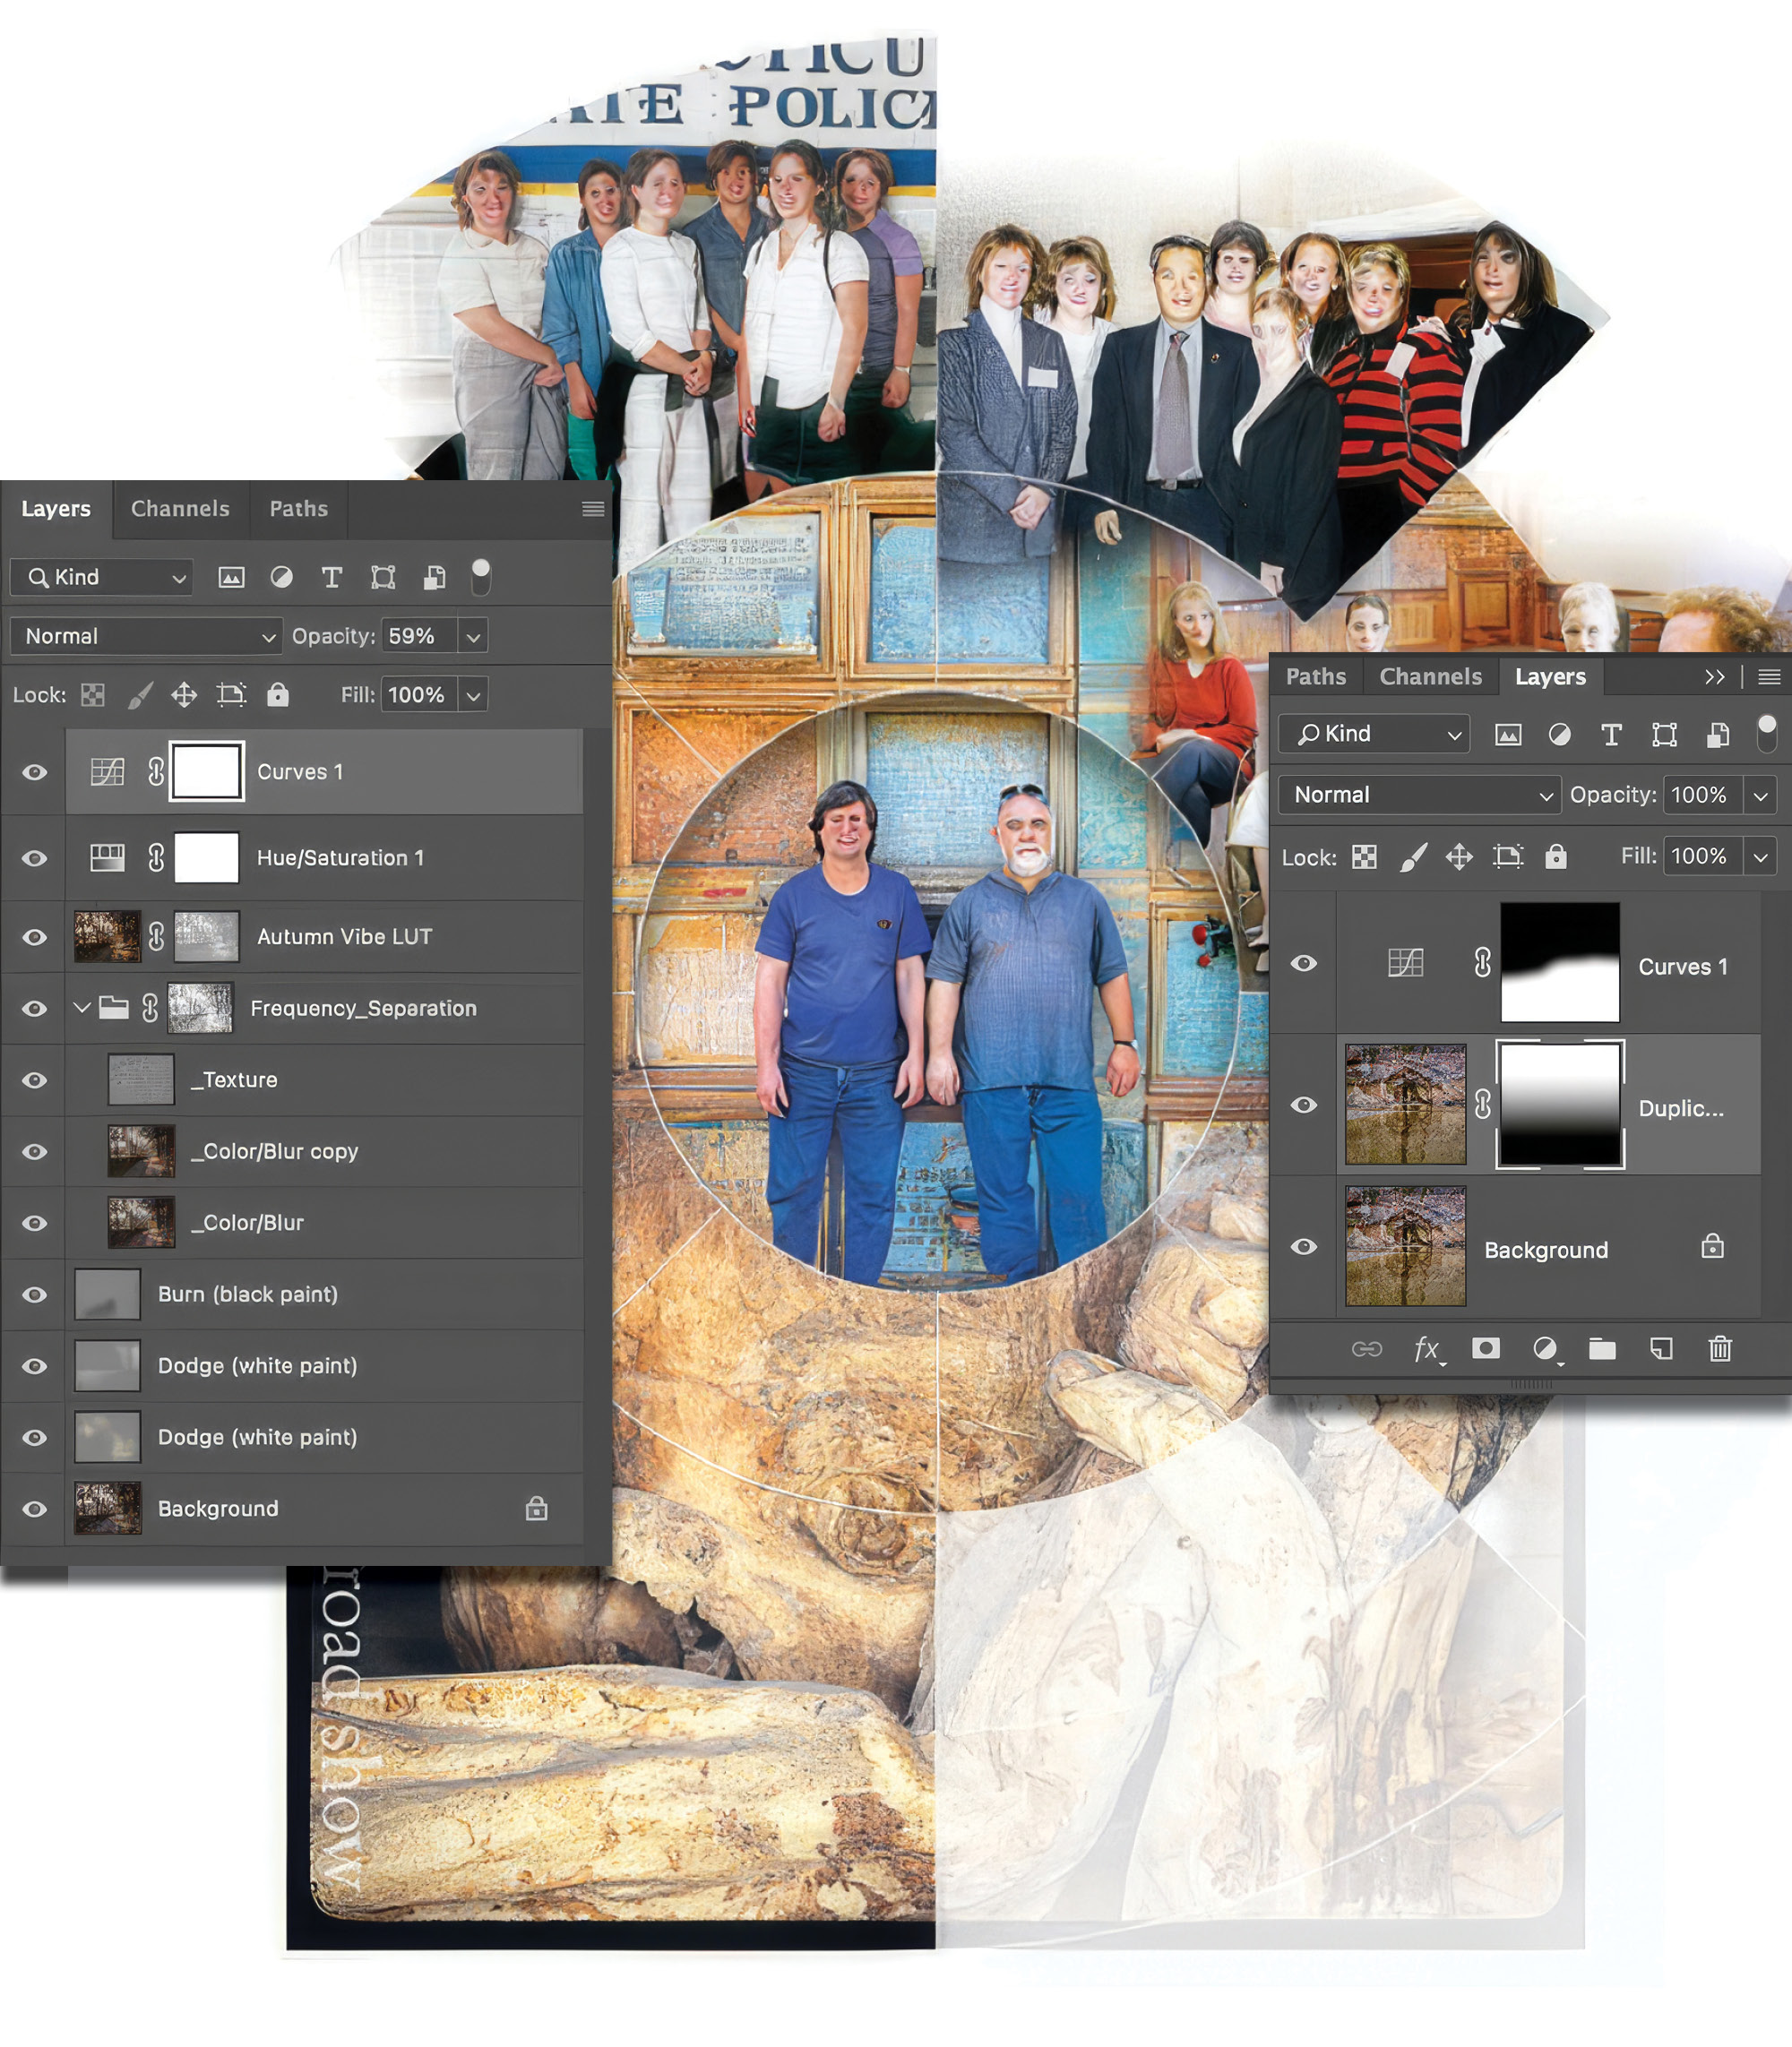Image resolution: width=1792 pixels, height=2047 pixels.
Task: Lock transparent pixels in left Layers panel
Action: 93,695
